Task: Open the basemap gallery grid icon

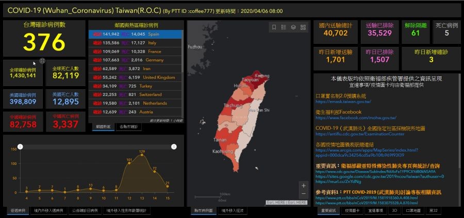Action: (x=303, y=27)
